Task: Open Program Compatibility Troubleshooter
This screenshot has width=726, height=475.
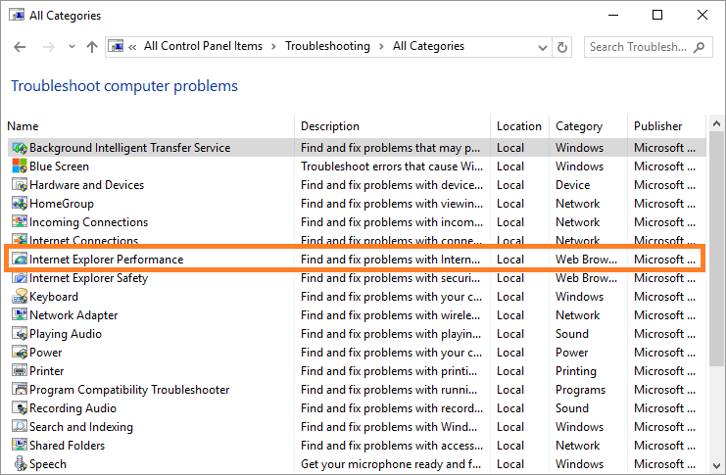Action: pos(129,390)
